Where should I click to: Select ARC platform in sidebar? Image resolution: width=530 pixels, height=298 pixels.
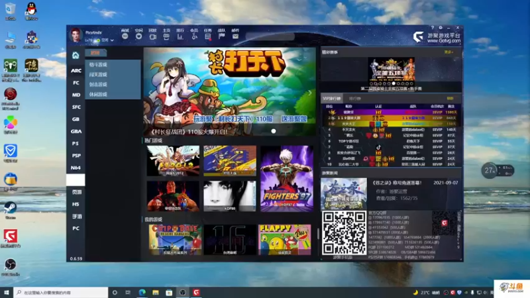point(76,71)
